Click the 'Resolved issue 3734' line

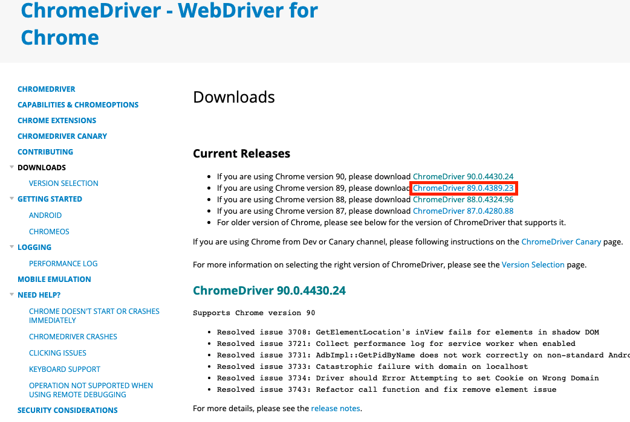tap(408, 378)
